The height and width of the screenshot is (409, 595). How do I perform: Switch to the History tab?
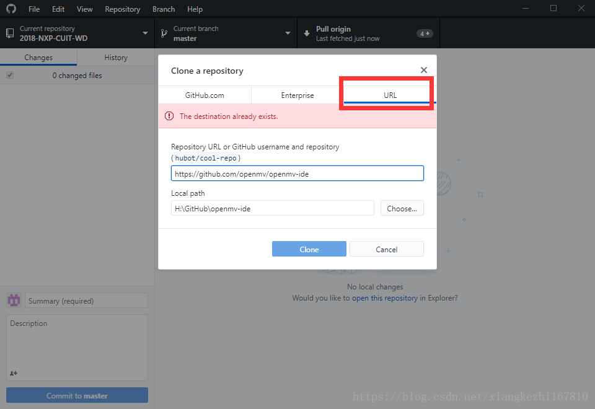[x=116, y=57]
